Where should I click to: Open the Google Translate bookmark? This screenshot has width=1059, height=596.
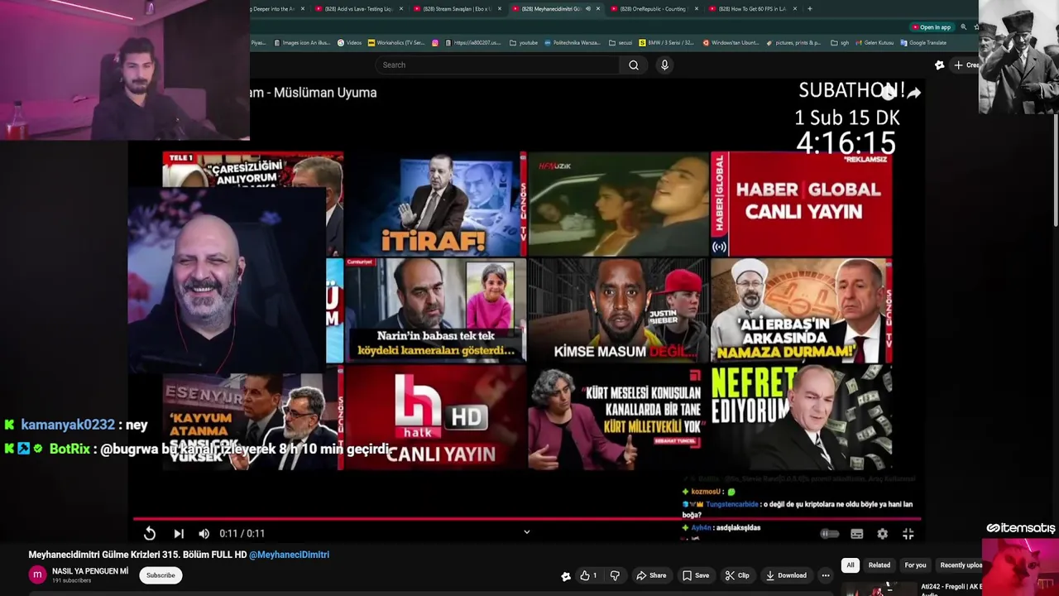922,43
